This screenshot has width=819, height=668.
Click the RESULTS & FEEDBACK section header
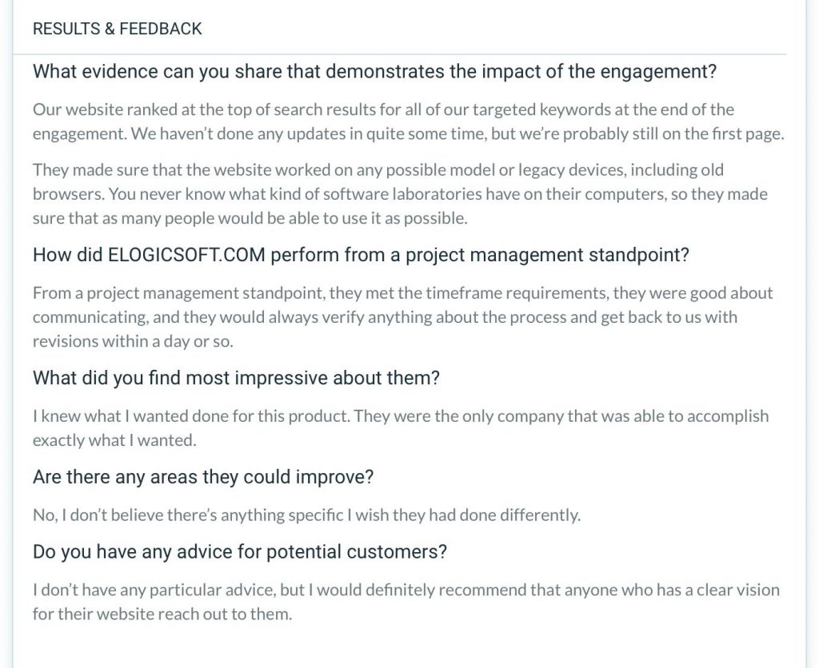[117, 29]
